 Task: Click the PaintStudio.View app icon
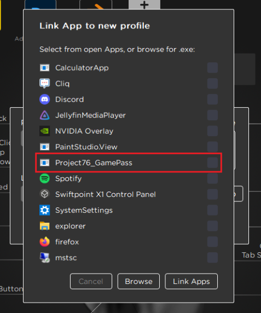44,147
